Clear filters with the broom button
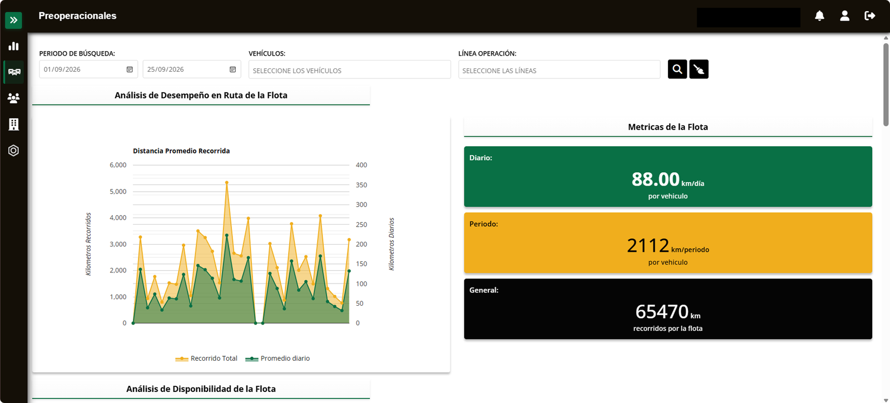 [699, 69]
